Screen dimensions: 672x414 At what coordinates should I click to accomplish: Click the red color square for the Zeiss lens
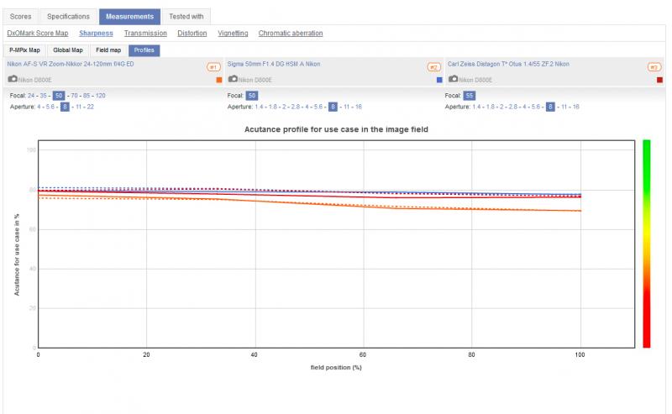659,80
